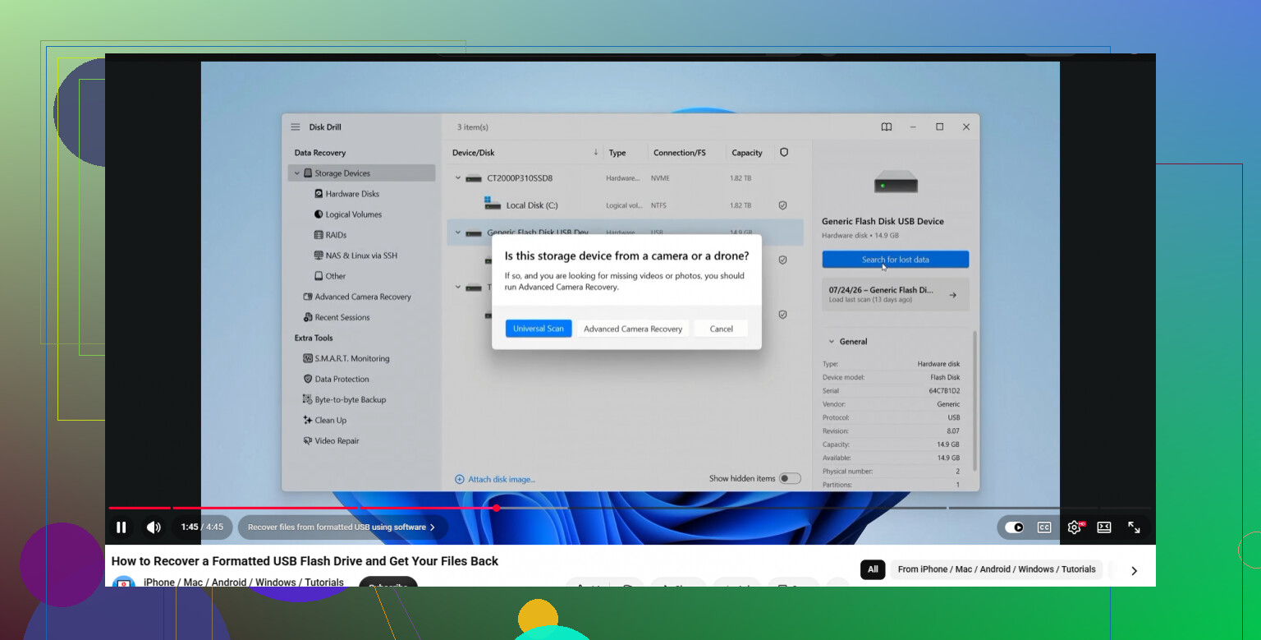Click the Universal Scan button
The image size is (1261, 640).
(539, 329)
